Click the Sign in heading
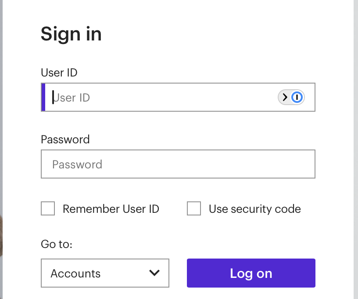This screenshot has width=358, height=299. tap(71, 34)
